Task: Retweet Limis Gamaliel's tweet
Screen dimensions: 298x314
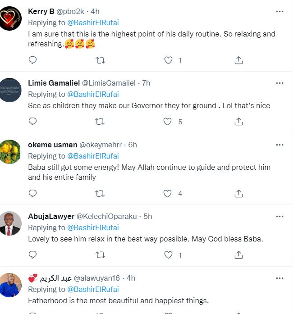Action: [101, 121]
